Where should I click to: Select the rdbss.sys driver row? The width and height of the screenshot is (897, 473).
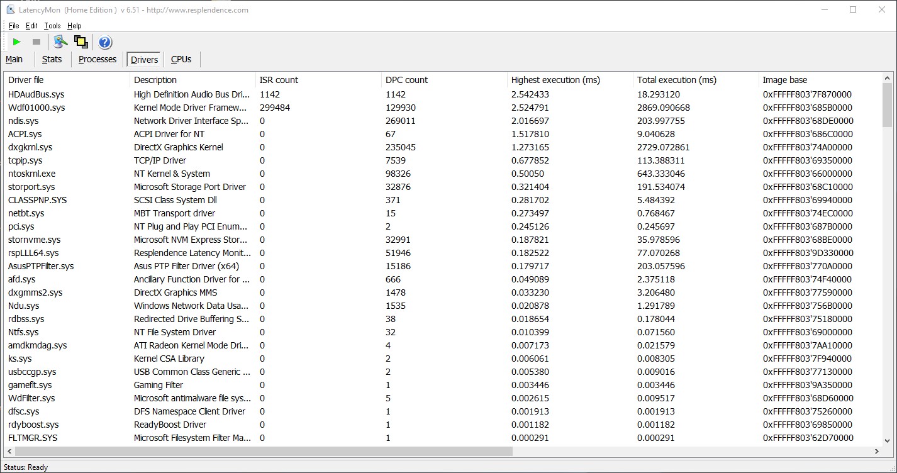coord(443,319)
